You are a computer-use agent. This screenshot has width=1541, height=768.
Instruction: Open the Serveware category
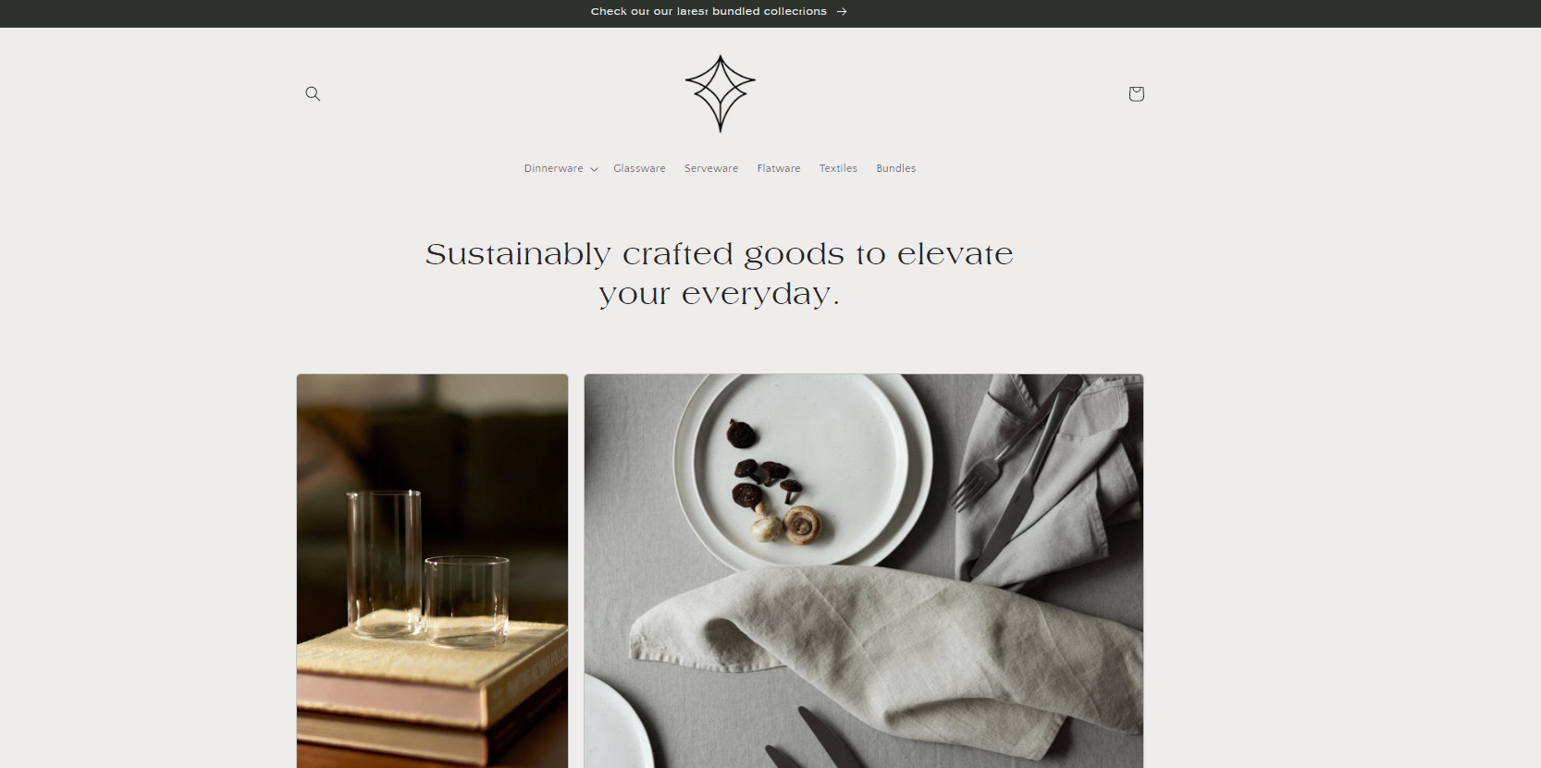pos(711,168)
